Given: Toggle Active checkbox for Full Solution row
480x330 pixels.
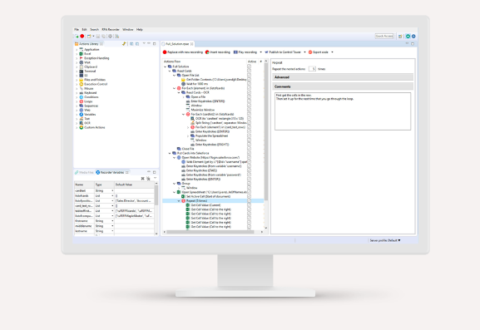Looking at the screenshot, I should pyautogui.click(x=250, y=66).
